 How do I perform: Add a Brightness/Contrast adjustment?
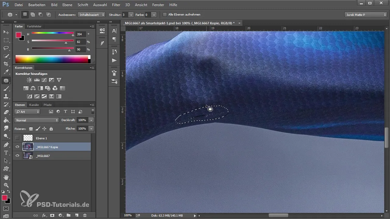(x=29, y=80)
